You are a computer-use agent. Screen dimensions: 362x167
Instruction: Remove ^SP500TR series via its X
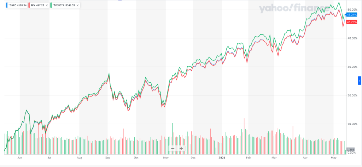(78, 5)
